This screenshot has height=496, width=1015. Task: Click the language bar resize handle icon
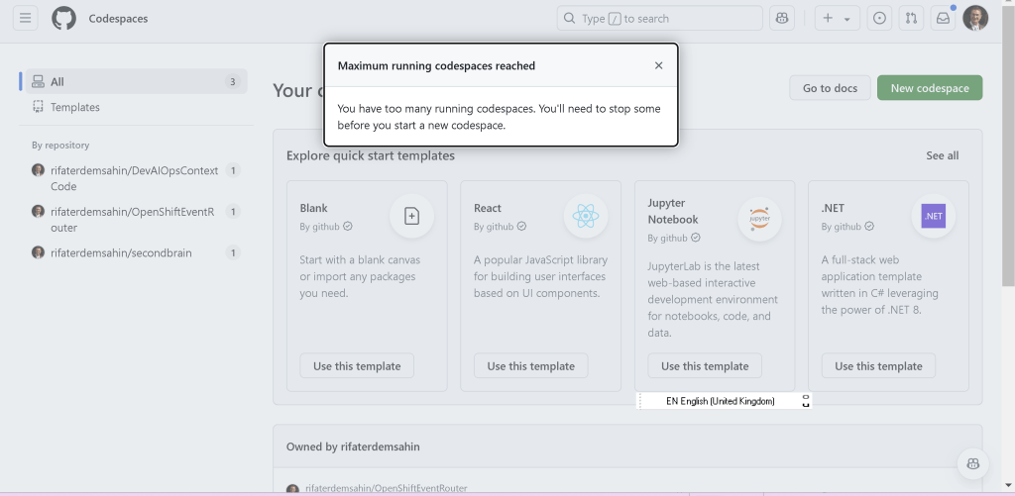(805, 401)
